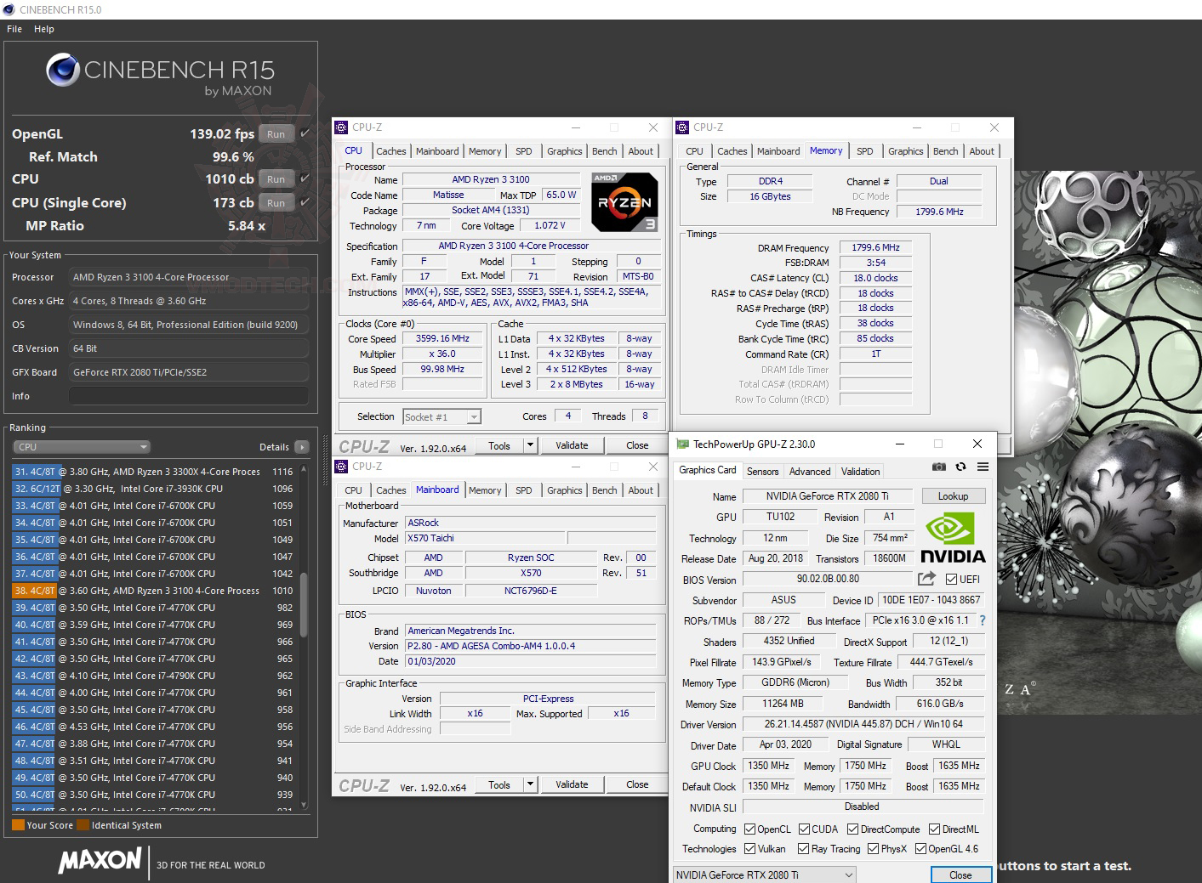Select the Core i7-3930K ranking row

click(153, 489)
